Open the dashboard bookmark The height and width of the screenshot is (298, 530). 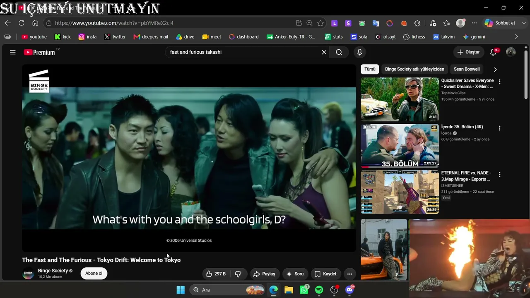pyautogui.click(x=243, y=37)
